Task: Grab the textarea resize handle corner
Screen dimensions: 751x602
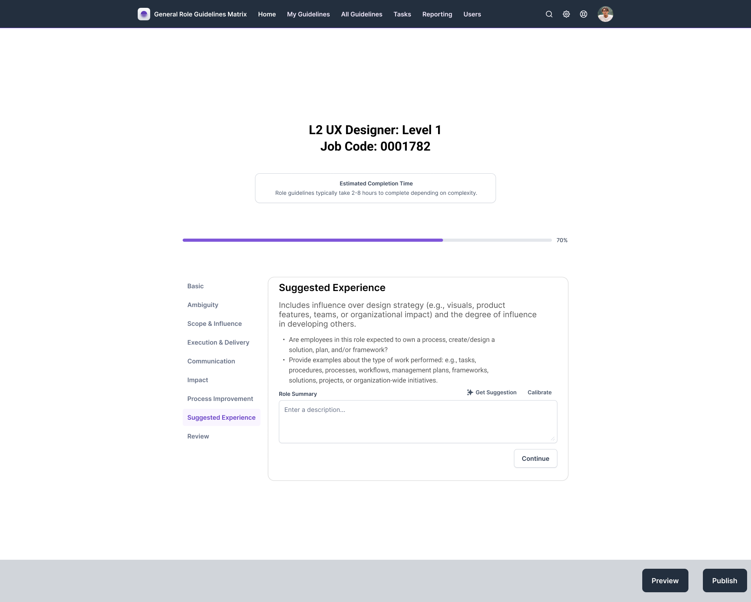Action: coord(553,438)
